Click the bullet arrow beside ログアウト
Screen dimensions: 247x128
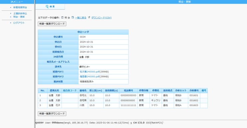[x=11, y=23]
